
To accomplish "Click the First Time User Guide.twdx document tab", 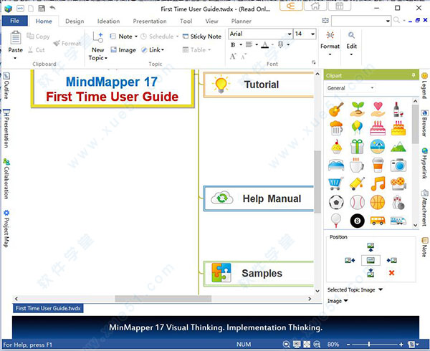I will coord(48,308).
